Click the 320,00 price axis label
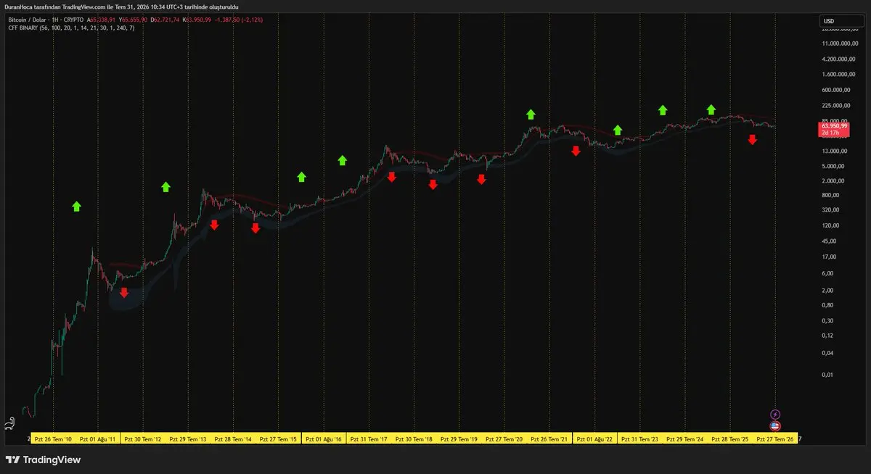Viewport: 871px width, 474px height. coord(830,210)
